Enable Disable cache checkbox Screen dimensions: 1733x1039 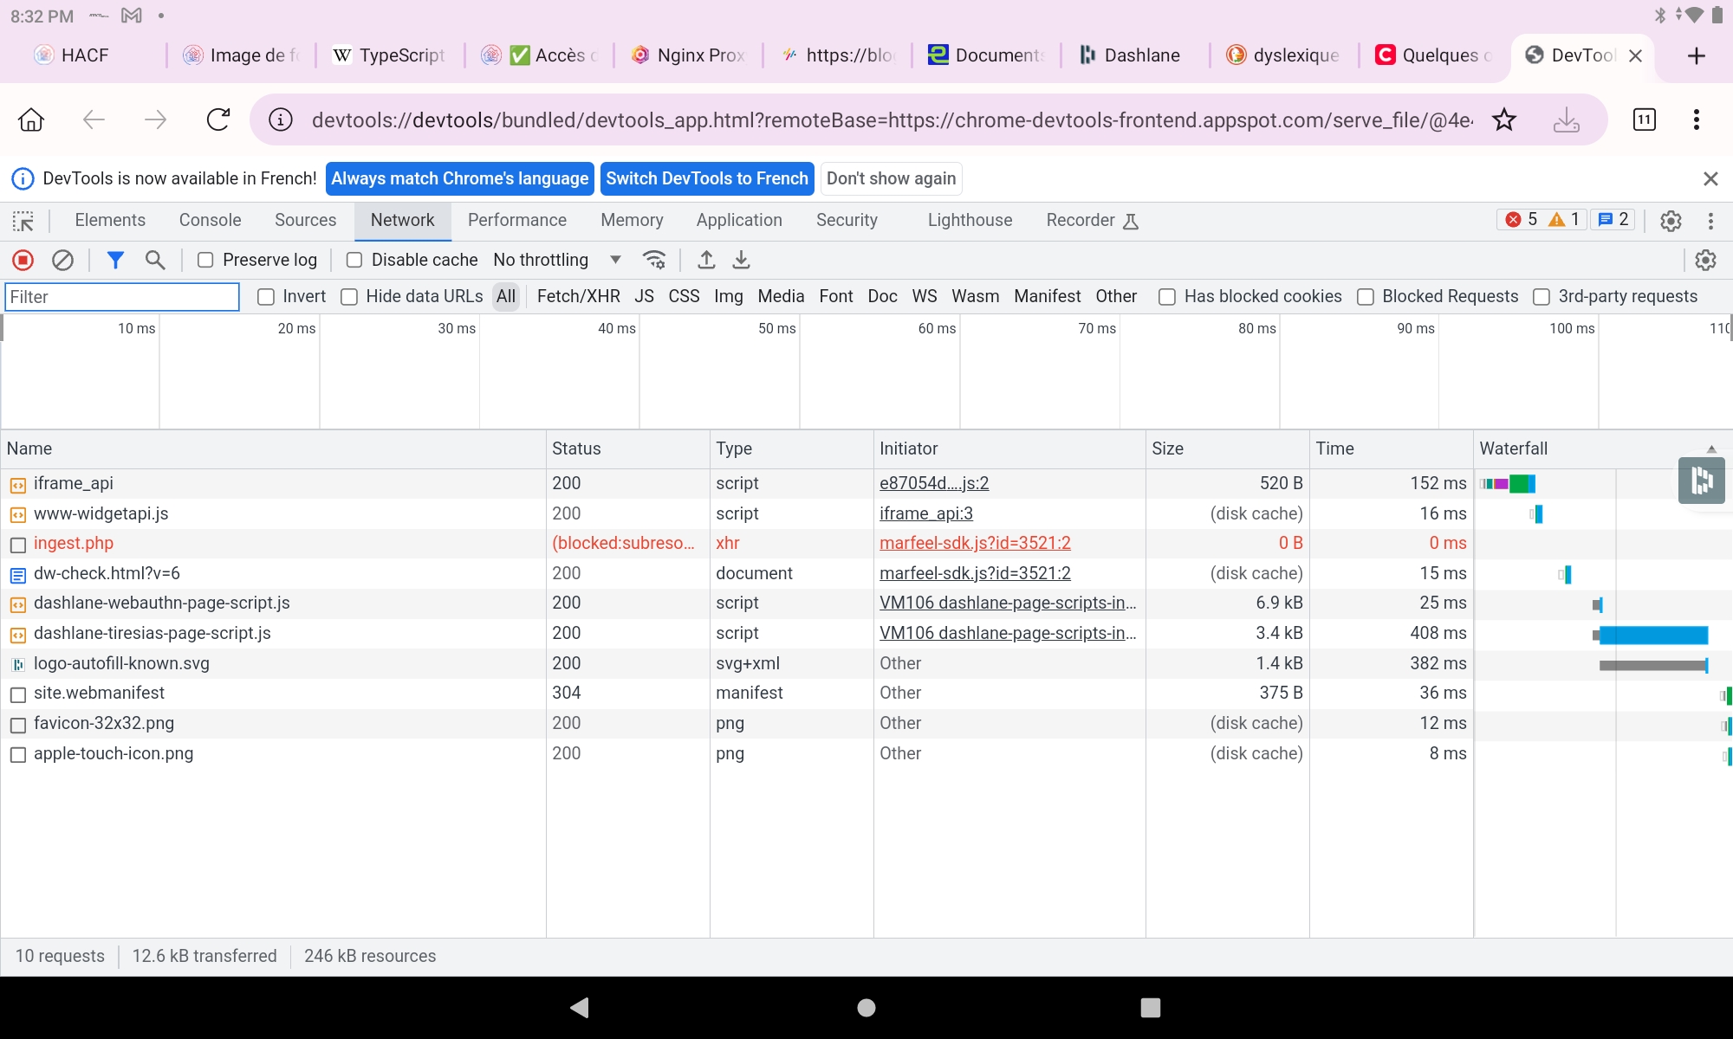pyautogui.click(x=354, y=260)
